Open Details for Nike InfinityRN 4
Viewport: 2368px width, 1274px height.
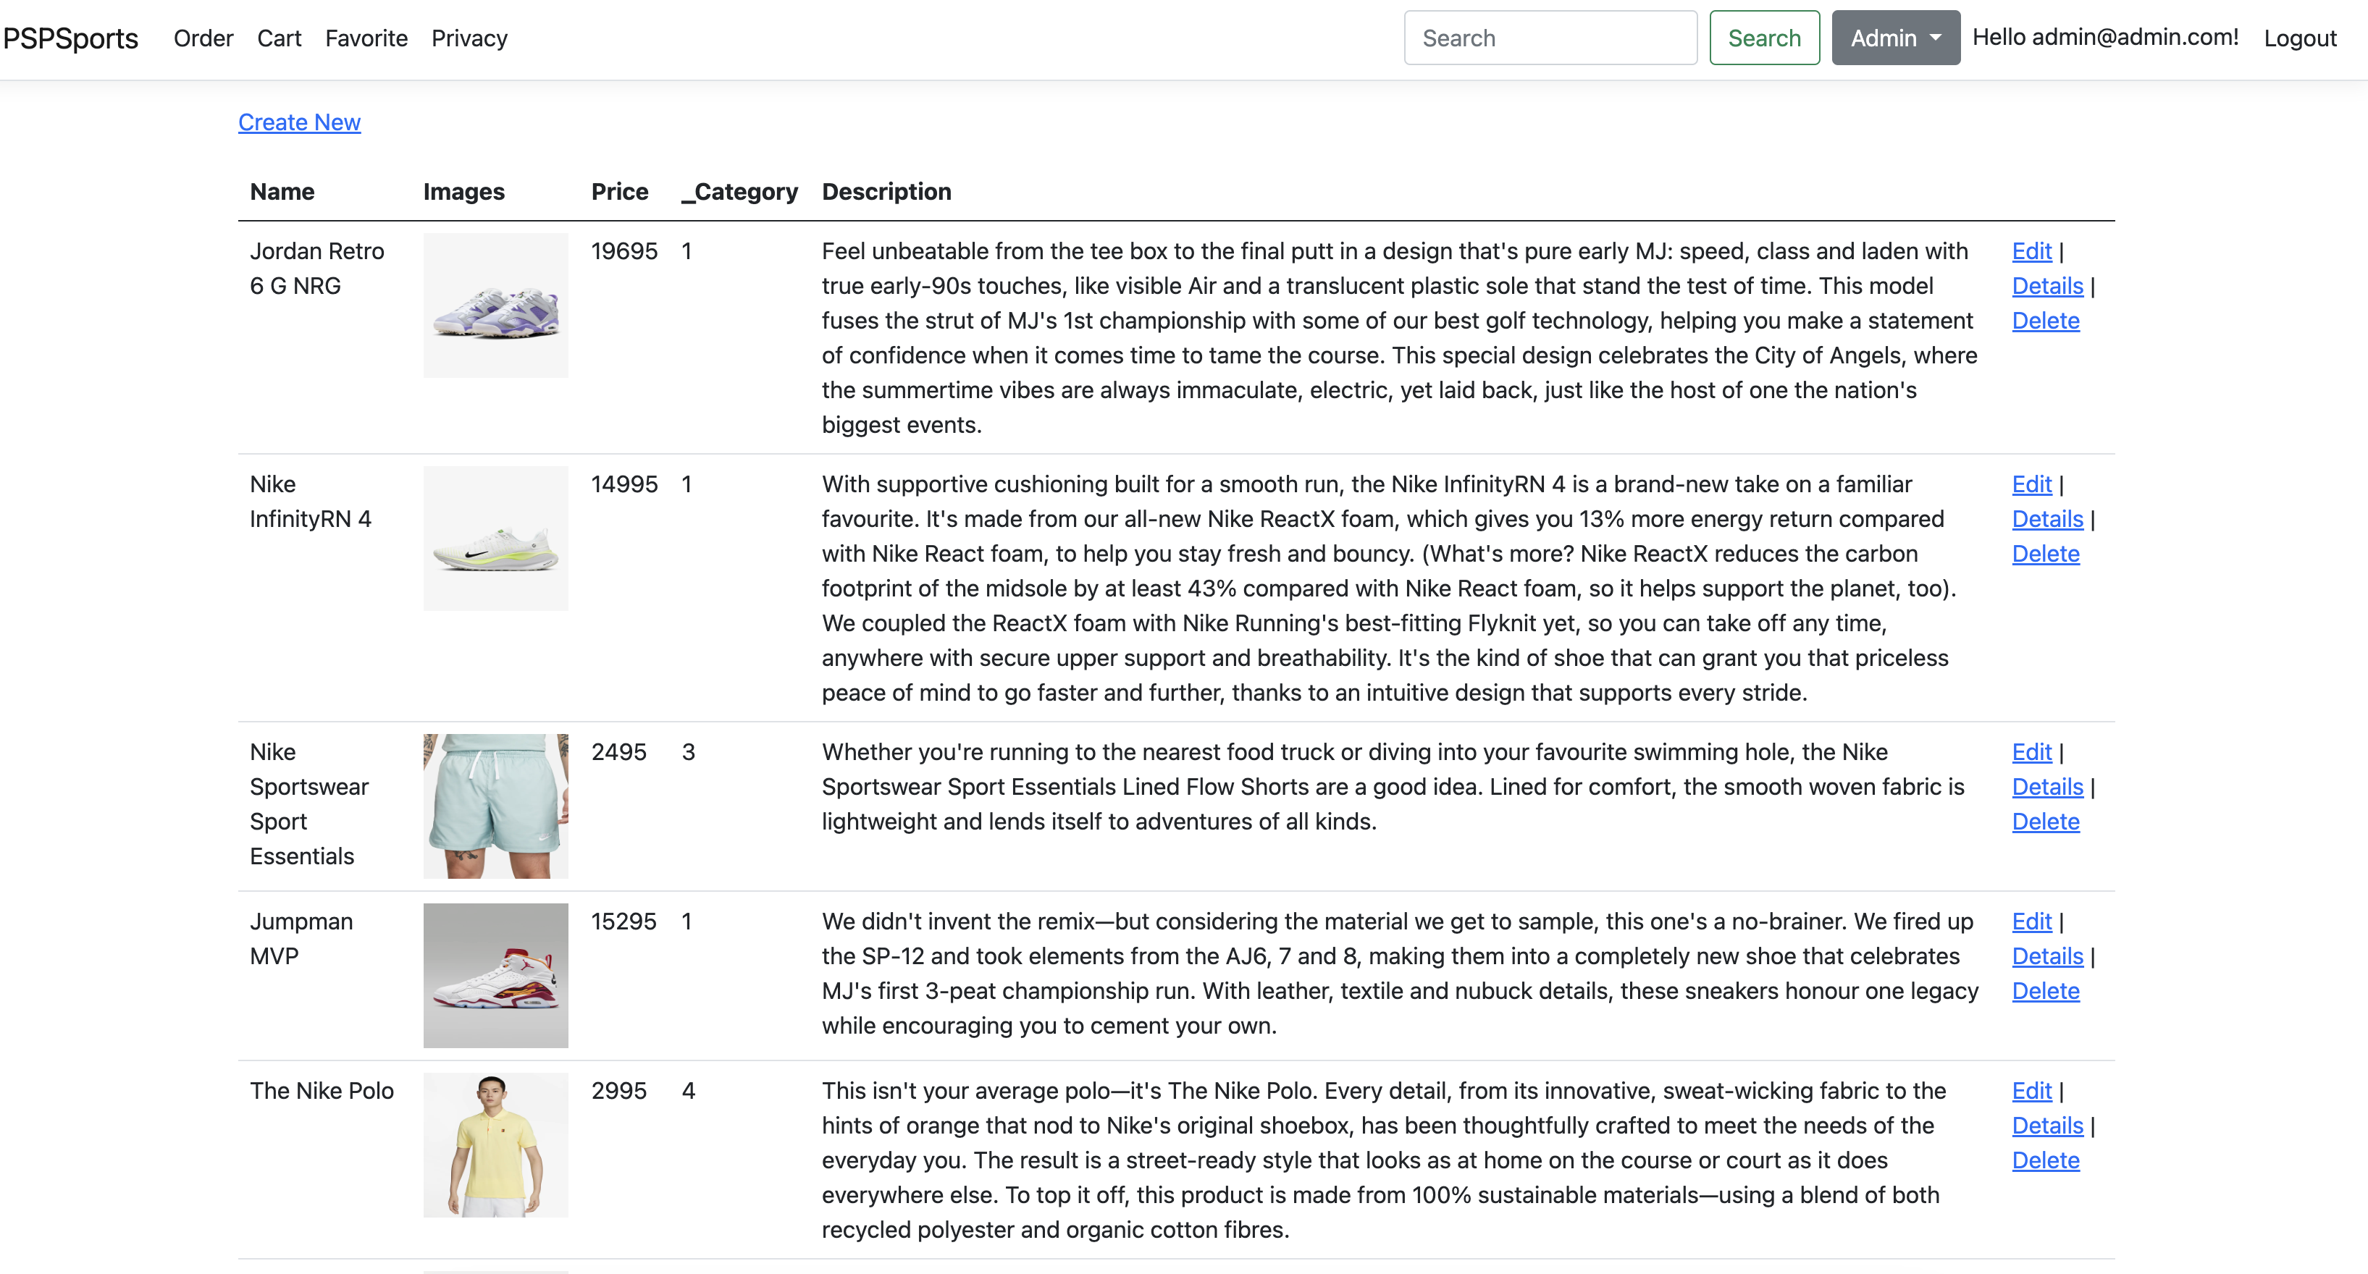(x=2046, y=518)
